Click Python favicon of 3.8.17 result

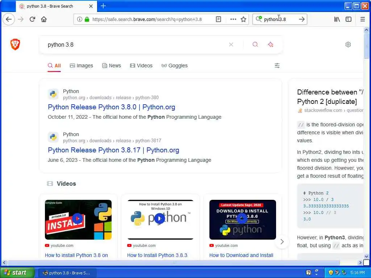pyautogui.click(x=53, y=137)
